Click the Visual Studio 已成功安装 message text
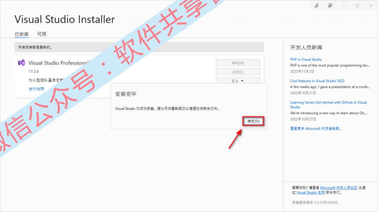The image size is (378, 212). coord(167,109)
